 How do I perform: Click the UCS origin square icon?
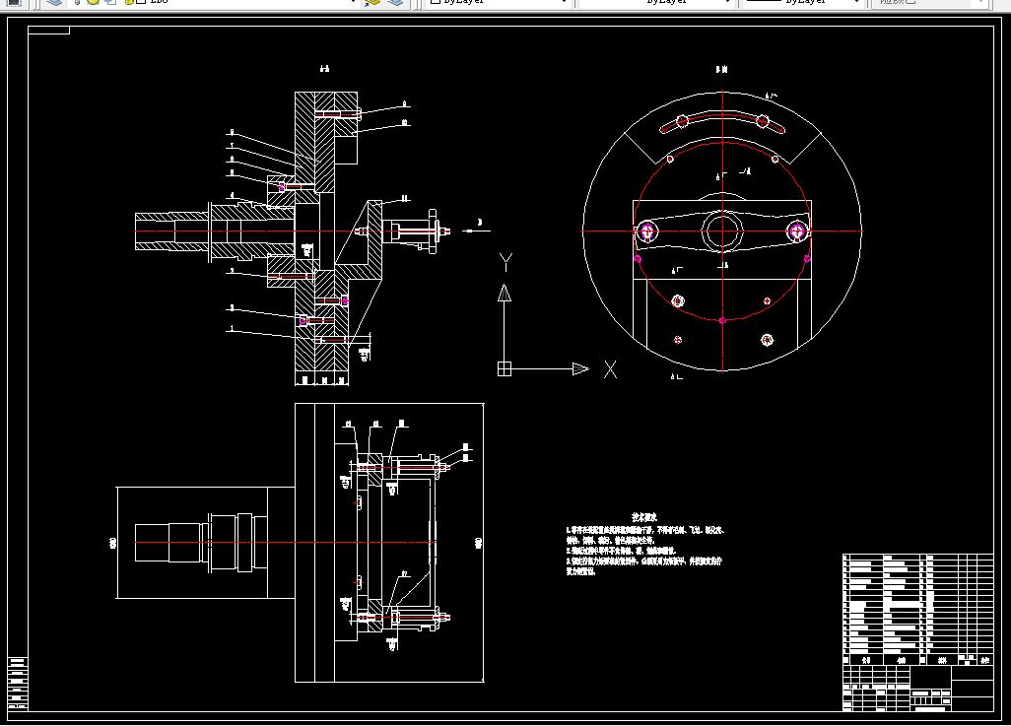tap(505, 368)
